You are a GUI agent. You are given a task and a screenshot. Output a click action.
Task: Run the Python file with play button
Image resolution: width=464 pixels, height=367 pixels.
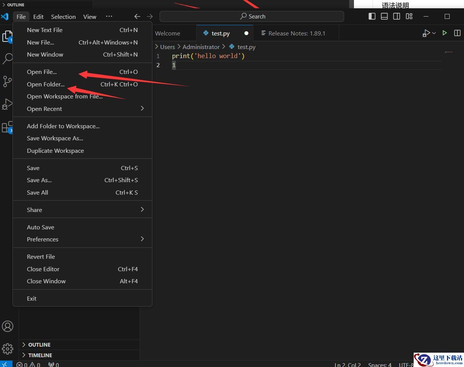[445, 33]
